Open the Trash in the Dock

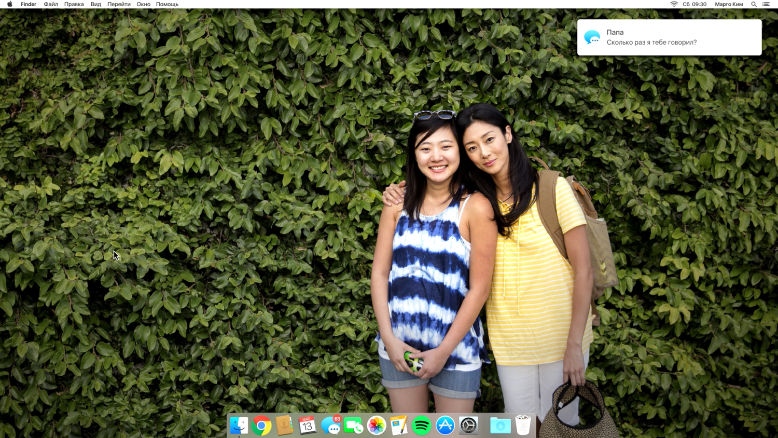click(523, 425)
